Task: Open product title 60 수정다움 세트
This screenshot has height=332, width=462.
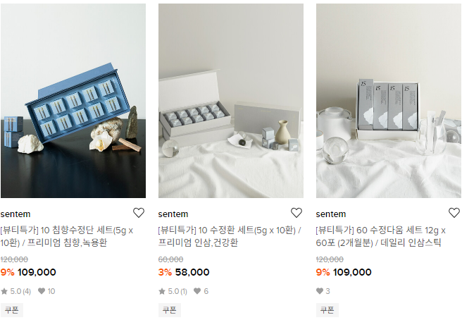Action: (384, 236)
